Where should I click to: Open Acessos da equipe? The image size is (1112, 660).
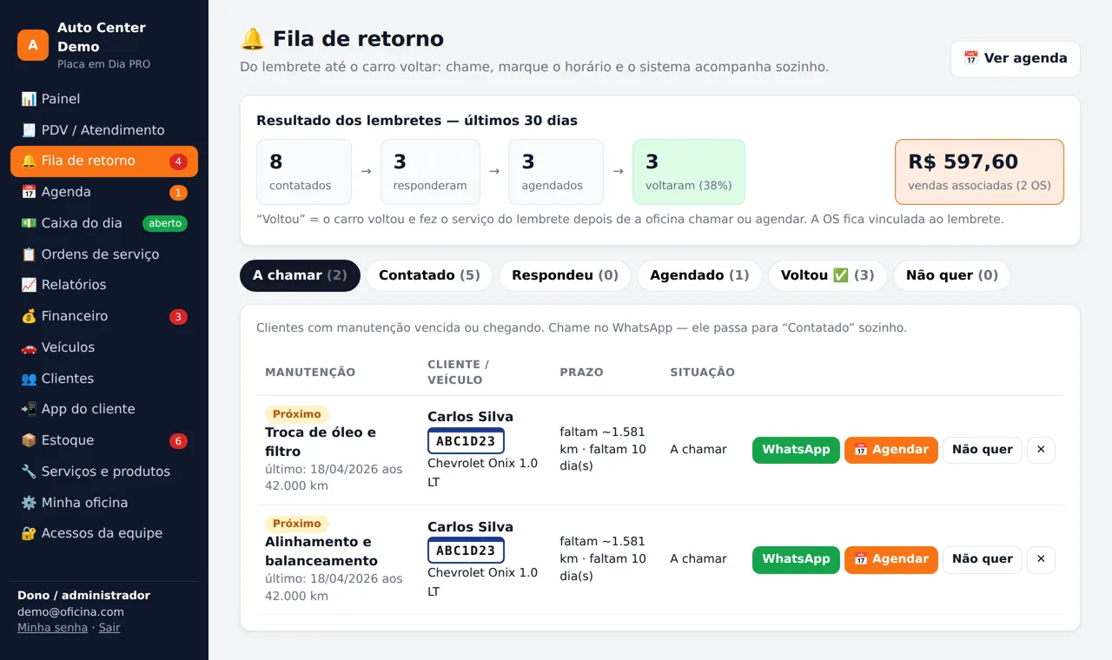pyautogui.click(x=104, y=533)
